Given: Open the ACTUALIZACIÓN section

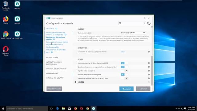Looking at the screenshot, I should tap(52, 58).
